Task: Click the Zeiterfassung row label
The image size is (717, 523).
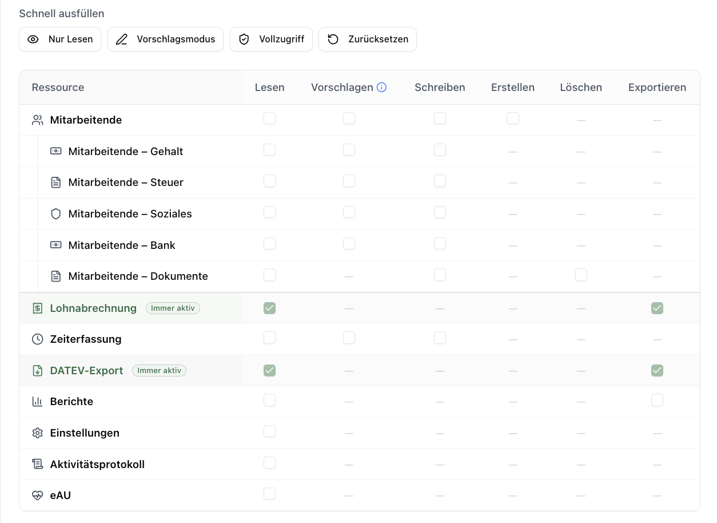Action: point(86,339)
